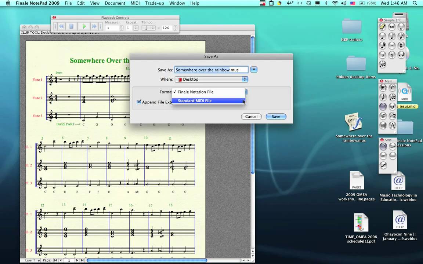Image resolution: width=423 pixels, height=264 pixels.
Task: Click the tuplet icon in Simple Entry palette
Action: point(382,64)
